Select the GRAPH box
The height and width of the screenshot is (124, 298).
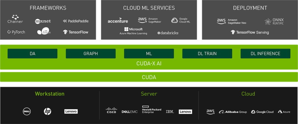click(91, 53)
